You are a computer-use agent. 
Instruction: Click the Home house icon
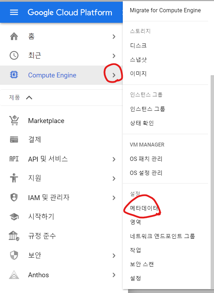tap(14, 36)
